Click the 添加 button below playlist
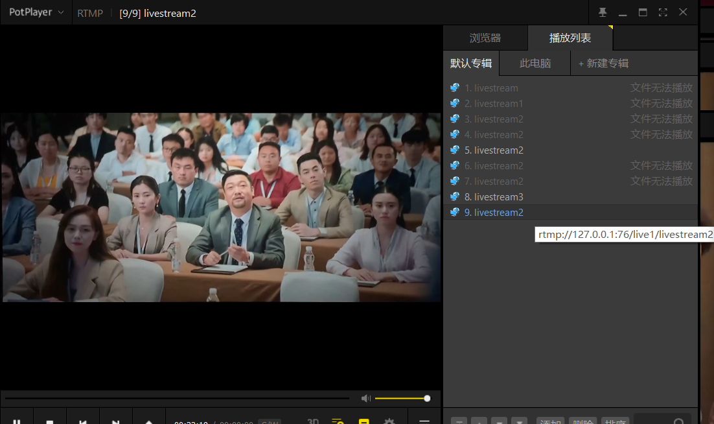This screenshot has height=424, width=714. pyautogui.click(x=550, y=421)
